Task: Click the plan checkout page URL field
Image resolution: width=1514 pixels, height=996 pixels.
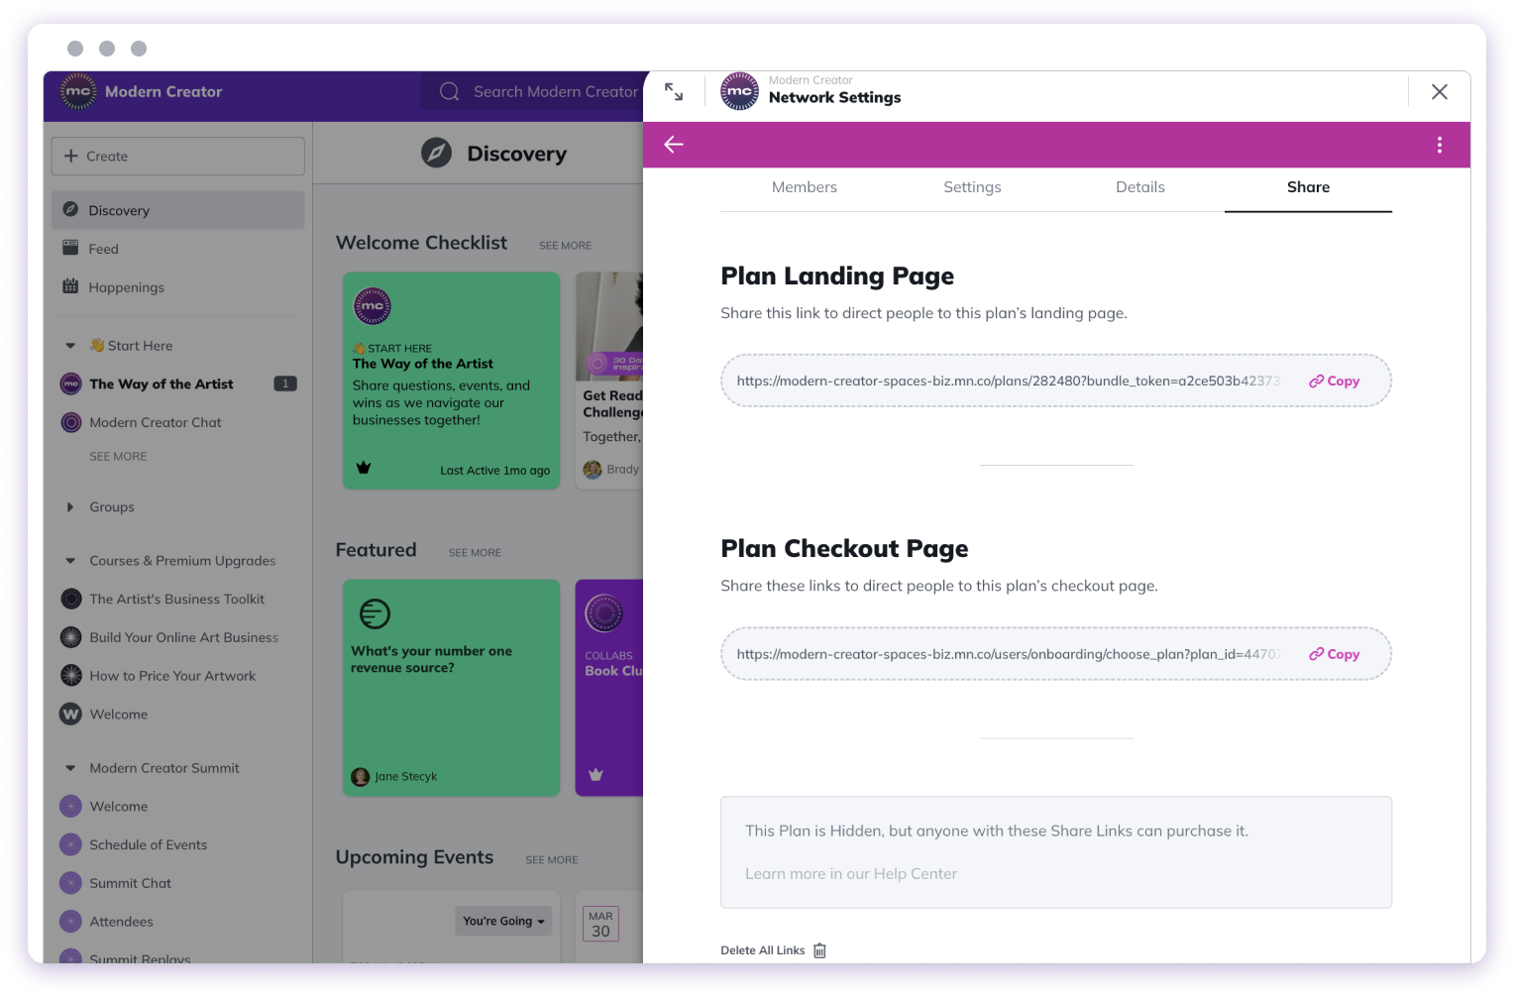Action: click(1056, 654)
